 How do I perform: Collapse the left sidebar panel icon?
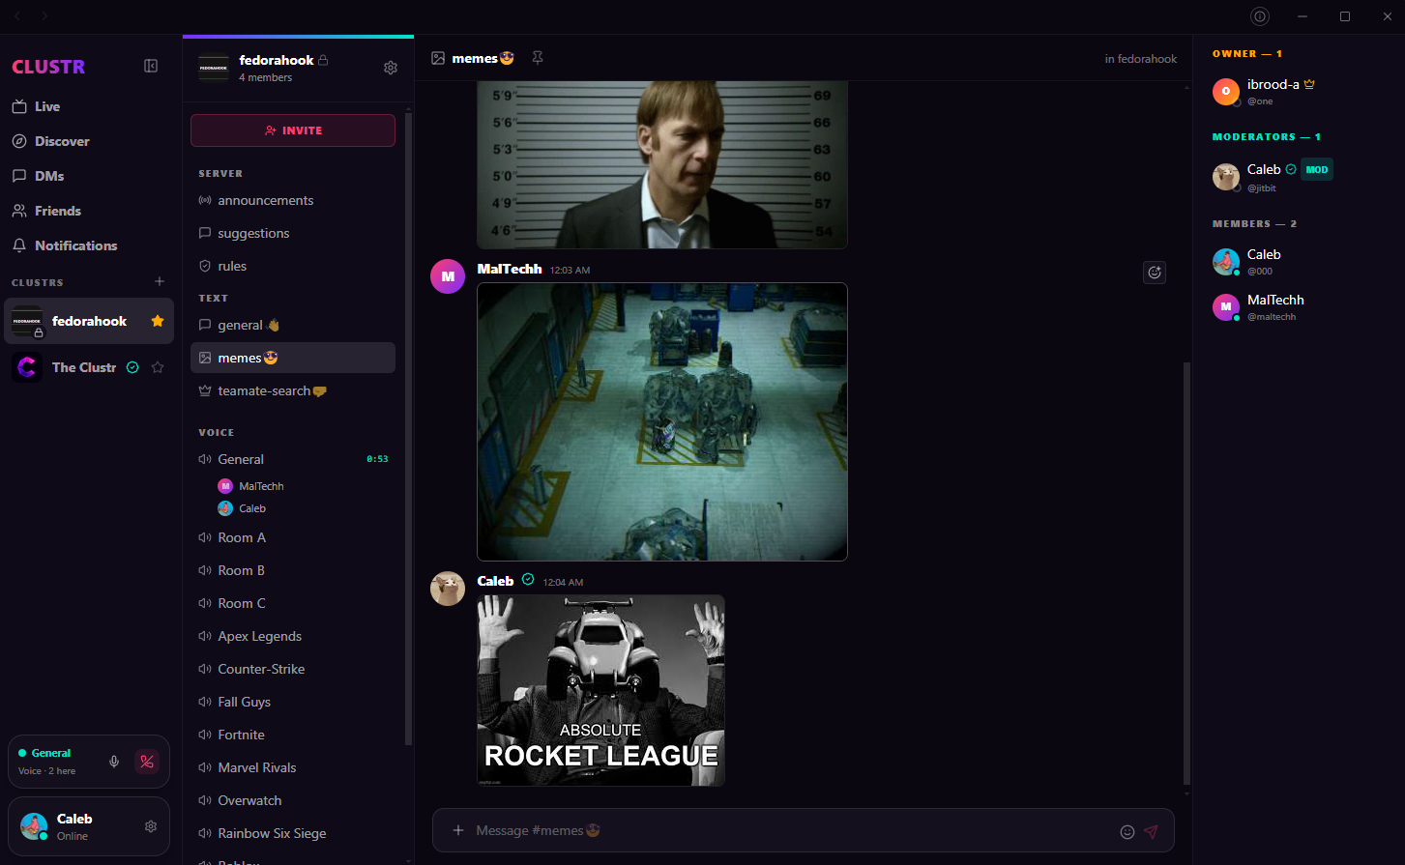(x=151, y=66)
